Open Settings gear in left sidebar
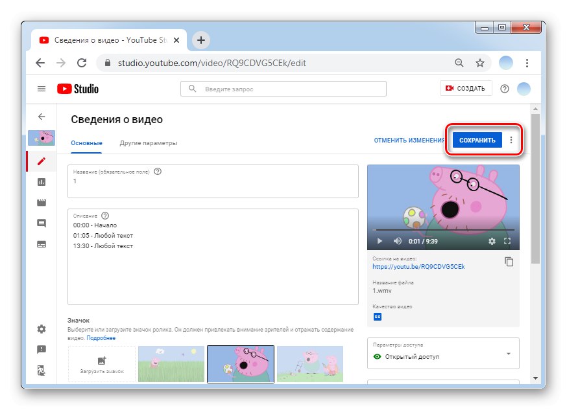The height and width of the screenshot is (410, 567). [42, 329]
